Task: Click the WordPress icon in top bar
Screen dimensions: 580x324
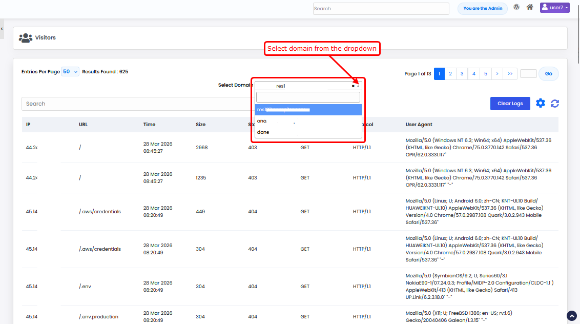Action: [516, 8]
